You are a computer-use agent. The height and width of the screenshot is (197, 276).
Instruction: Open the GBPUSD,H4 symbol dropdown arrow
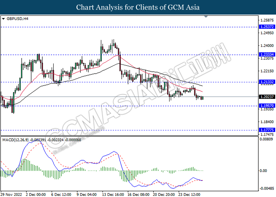click(3, 19)
